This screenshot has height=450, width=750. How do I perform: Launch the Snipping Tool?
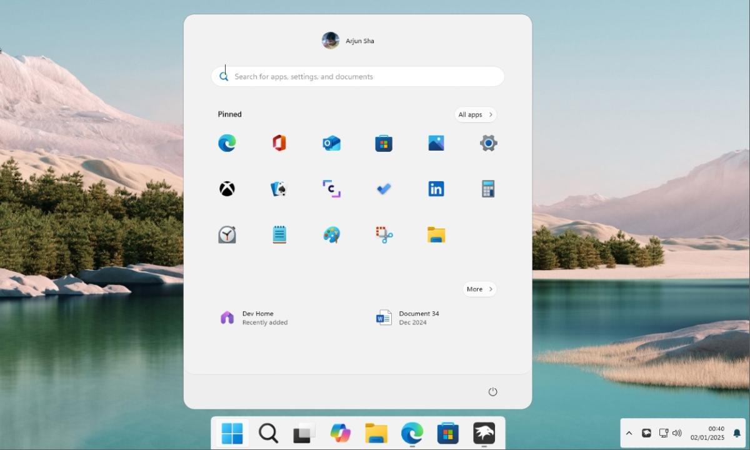point(383,234)
